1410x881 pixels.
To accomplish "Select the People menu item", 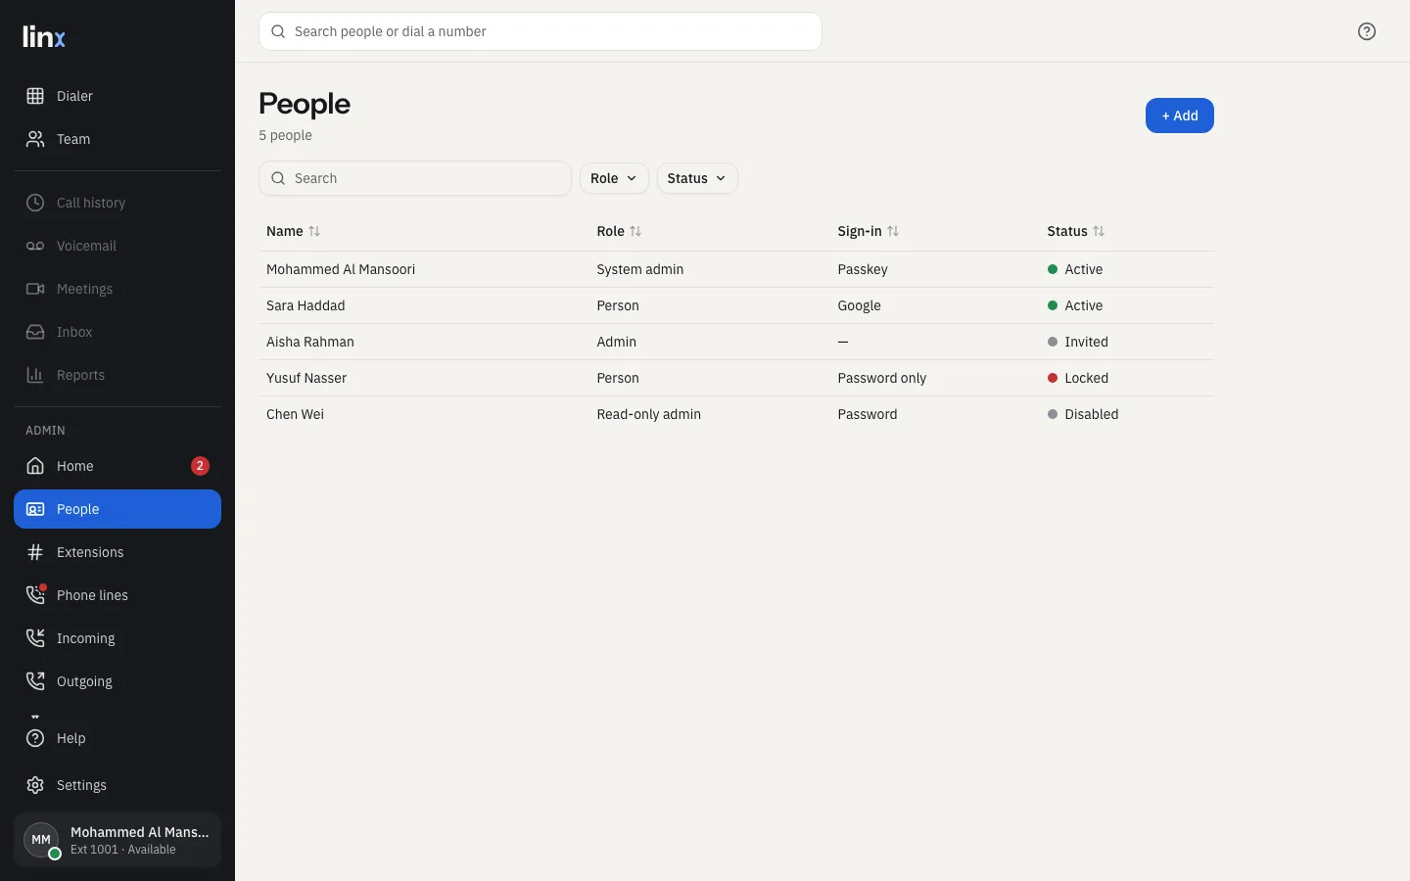I will [117, 509].
